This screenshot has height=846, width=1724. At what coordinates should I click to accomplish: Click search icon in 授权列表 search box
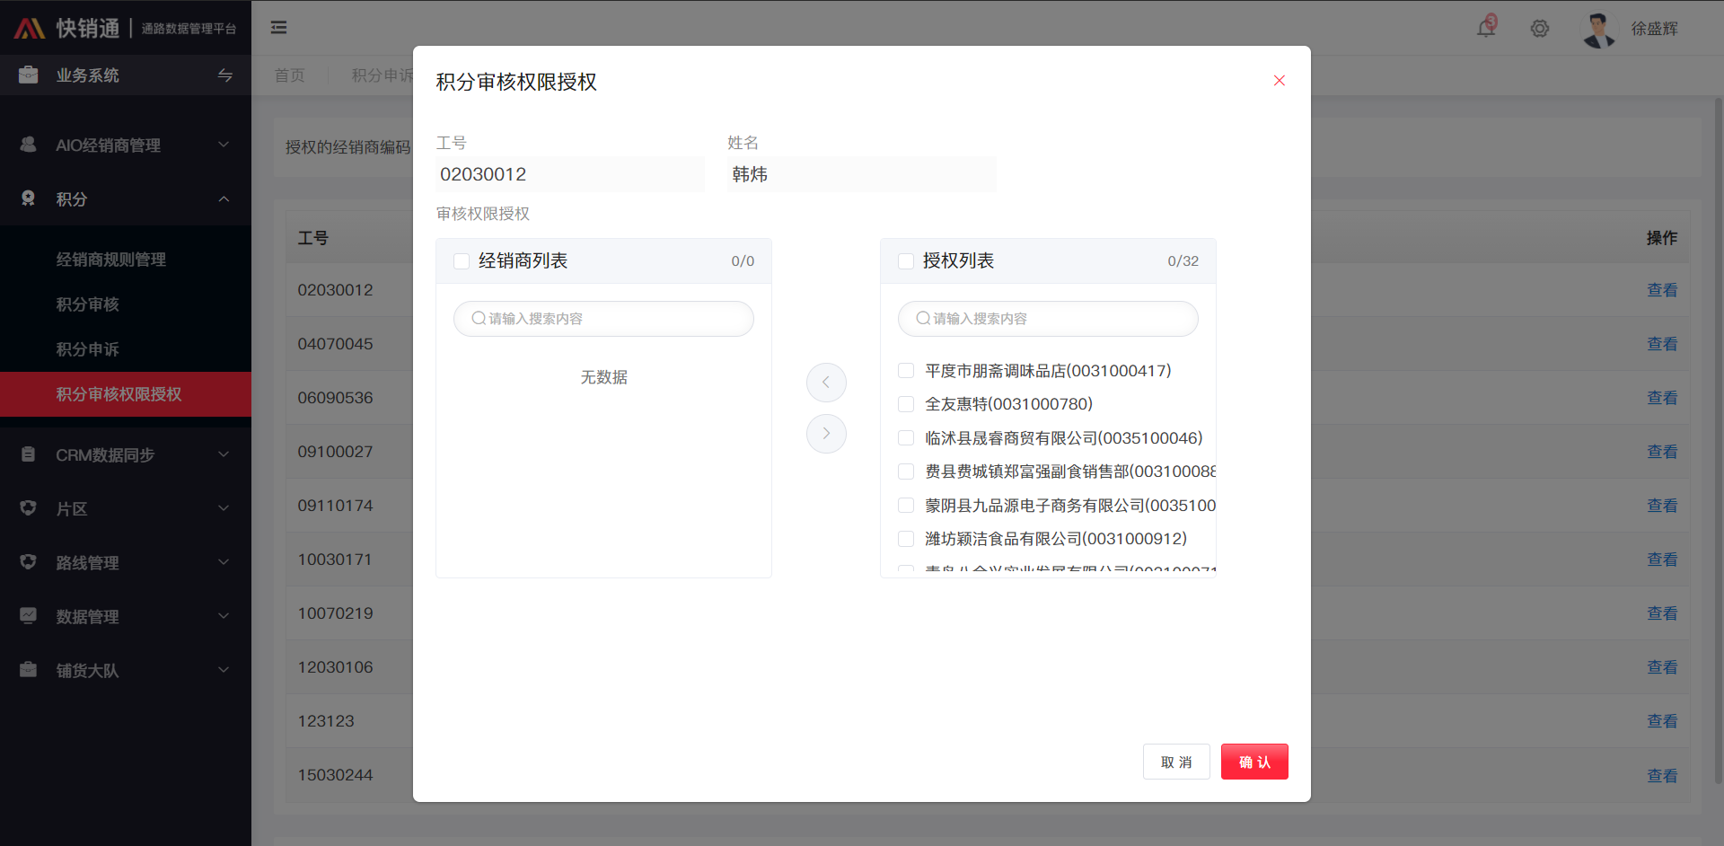click(923, 319)
